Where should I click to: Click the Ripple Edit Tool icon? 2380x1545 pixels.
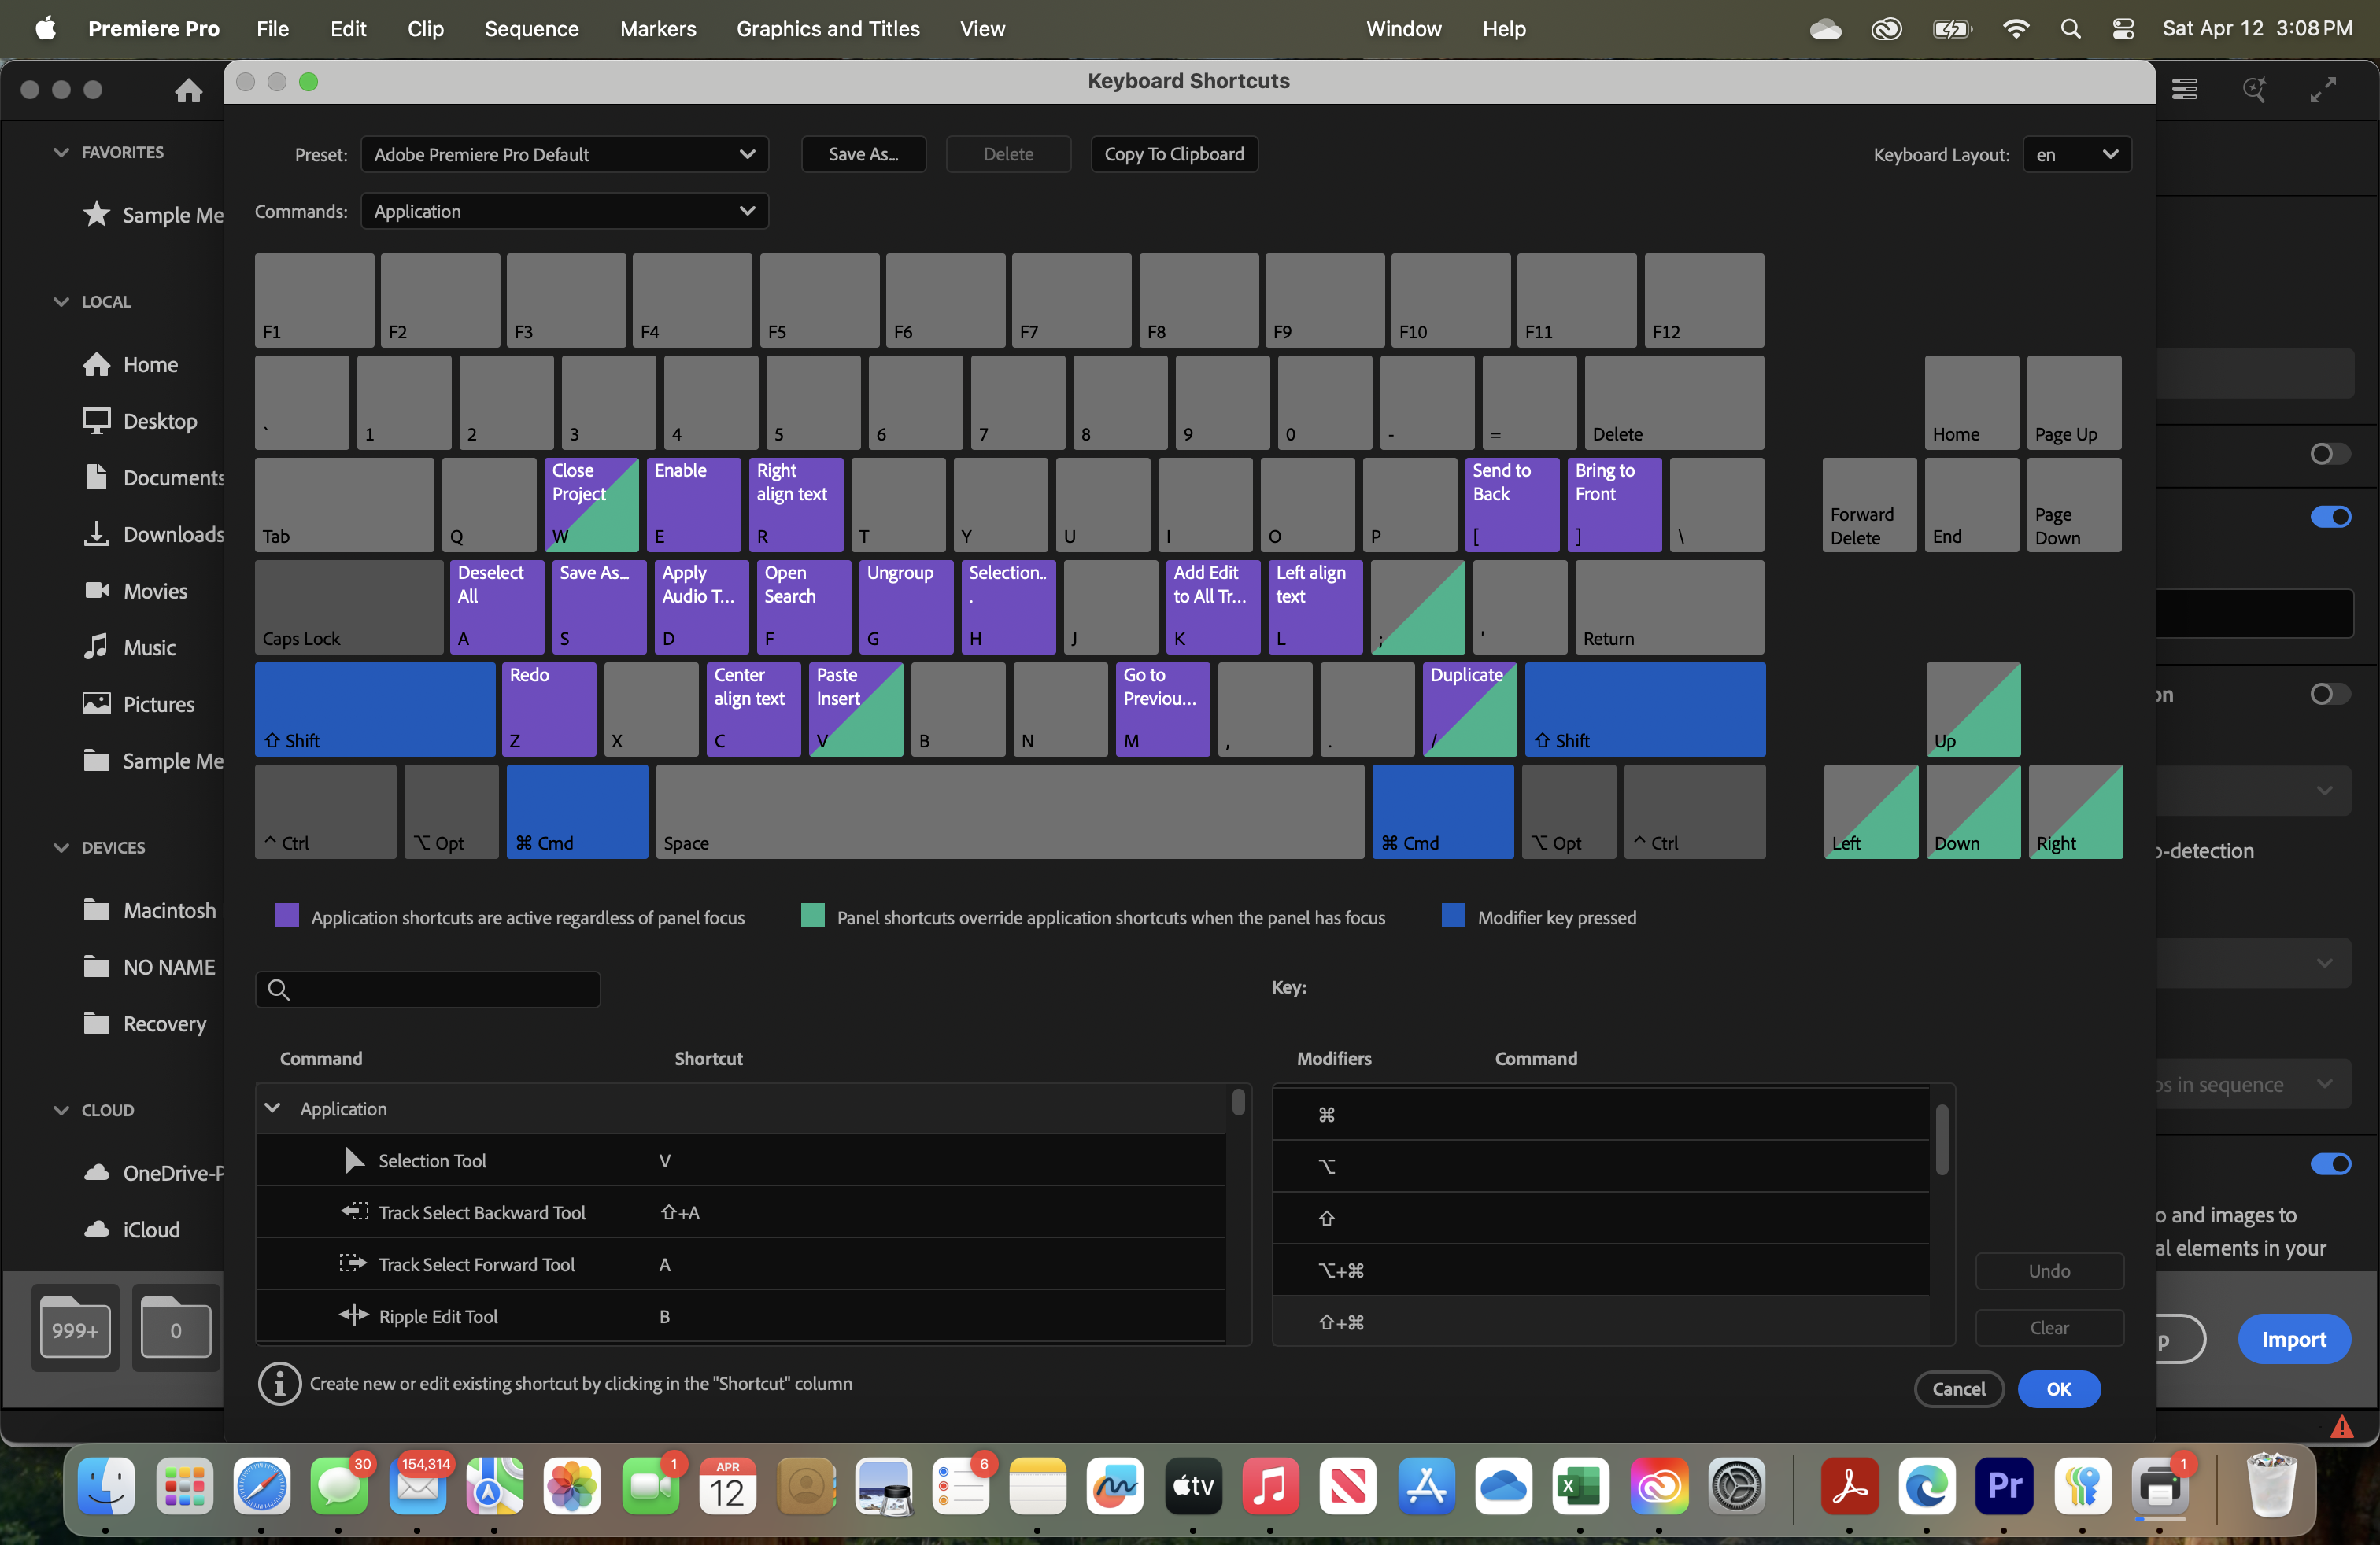click(353, 1315)
